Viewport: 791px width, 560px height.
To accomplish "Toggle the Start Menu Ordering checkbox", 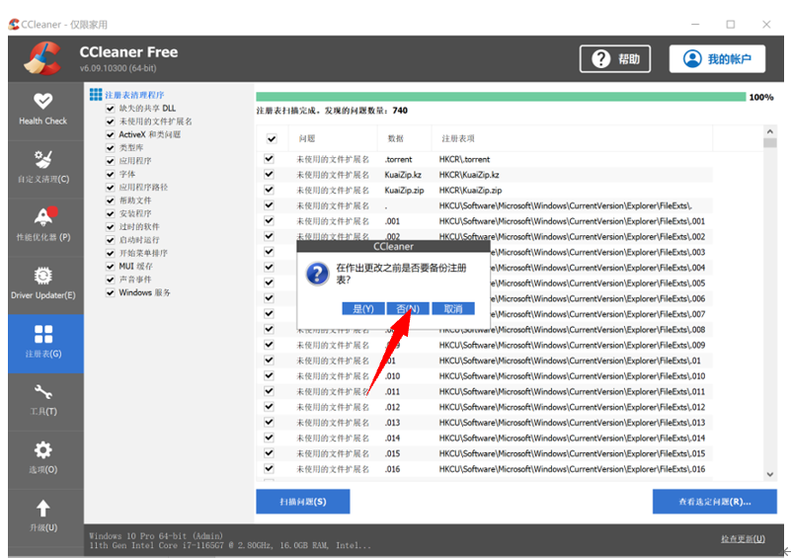I will (x=110, y=253).
